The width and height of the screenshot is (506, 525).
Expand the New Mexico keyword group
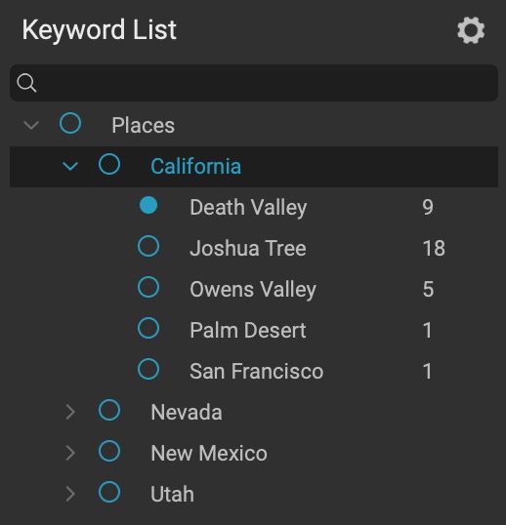(70, 453)
